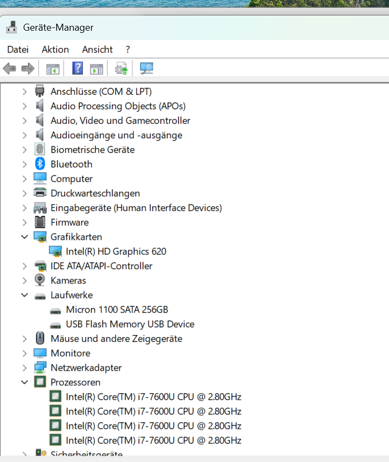Screen dimensions: 389x462
Task: Click the Kameras webcam icon
Action: point(40,280)
